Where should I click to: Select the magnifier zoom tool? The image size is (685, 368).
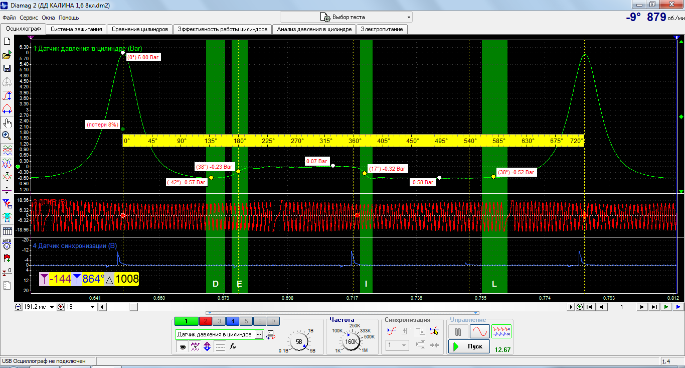coord(7,136)
